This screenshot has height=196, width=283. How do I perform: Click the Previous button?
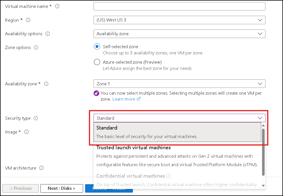(x=21, y=188)
